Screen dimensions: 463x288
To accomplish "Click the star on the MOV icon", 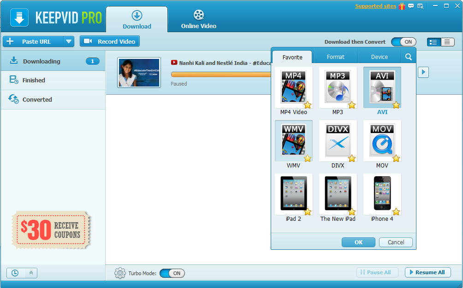I will pos(396,158).
